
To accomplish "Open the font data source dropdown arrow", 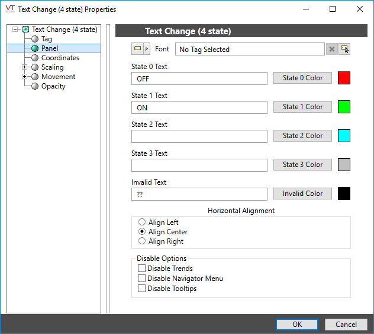I will (147, 49).
